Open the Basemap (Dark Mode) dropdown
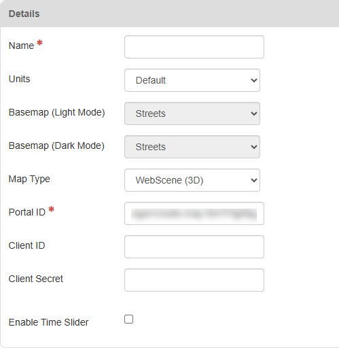This screenshot has width=339, height=348. [192, 147]
